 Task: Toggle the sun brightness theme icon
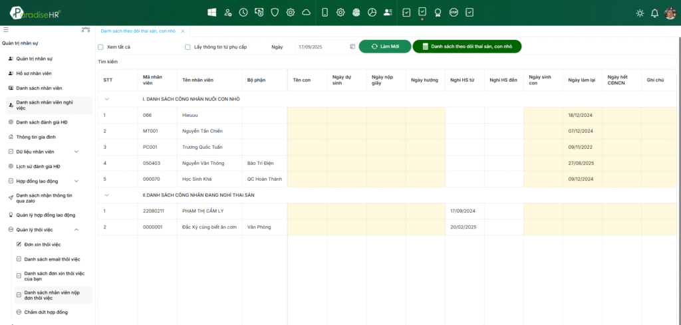640,13
